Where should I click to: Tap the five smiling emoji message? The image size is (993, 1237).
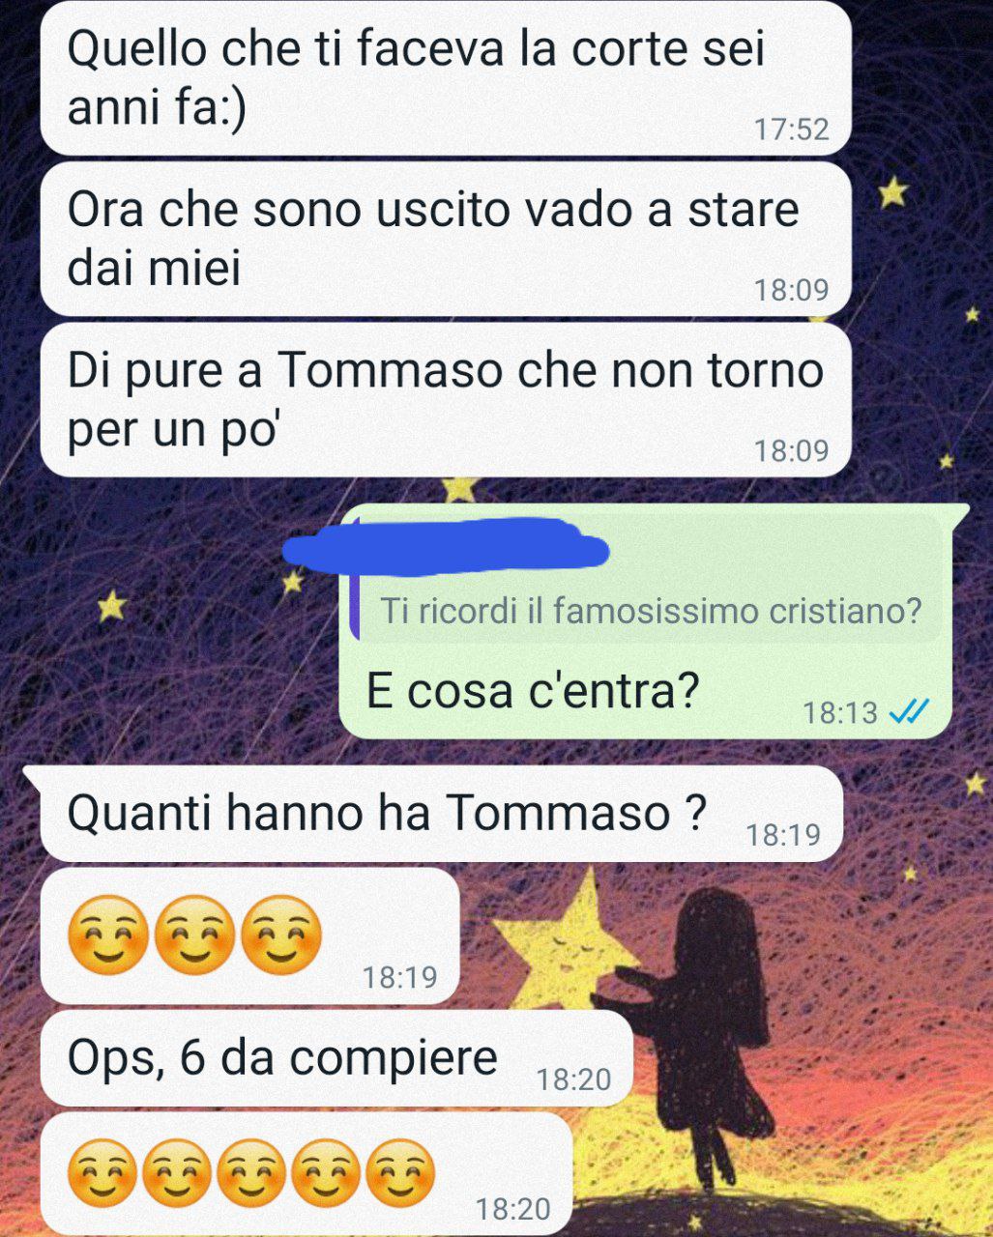coord(307,1173)
